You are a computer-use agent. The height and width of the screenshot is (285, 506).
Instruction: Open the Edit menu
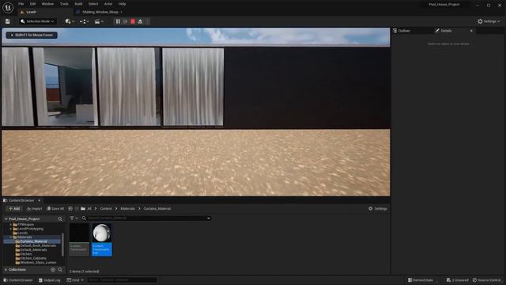coord(32,4)
